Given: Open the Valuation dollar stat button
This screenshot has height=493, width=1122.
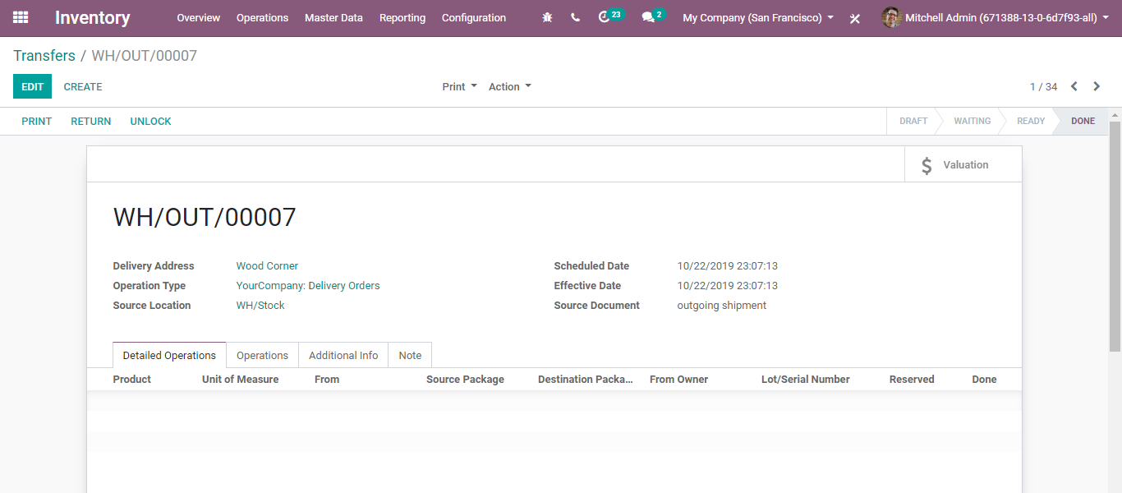Looking at the screenshot, I should (963, 164).
